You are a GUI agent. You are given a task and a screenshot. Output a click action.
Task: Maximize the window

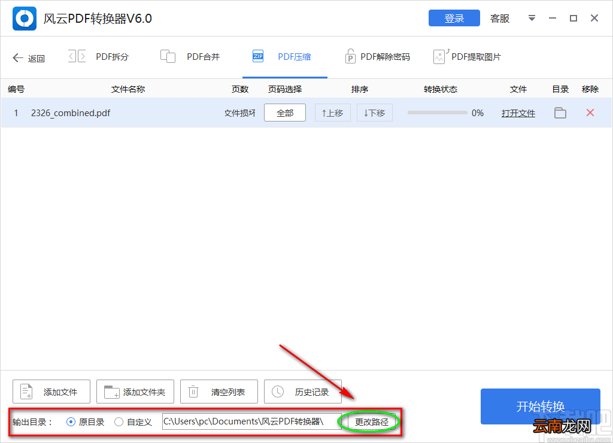pos(573,18)
